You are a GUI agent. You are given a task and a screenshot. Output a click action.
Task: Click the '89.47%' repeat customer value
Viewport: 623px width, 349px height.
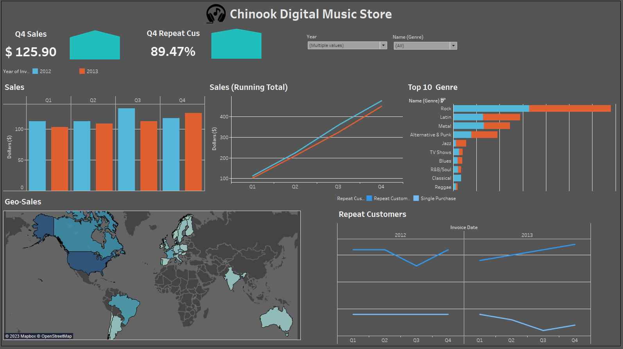173,51
